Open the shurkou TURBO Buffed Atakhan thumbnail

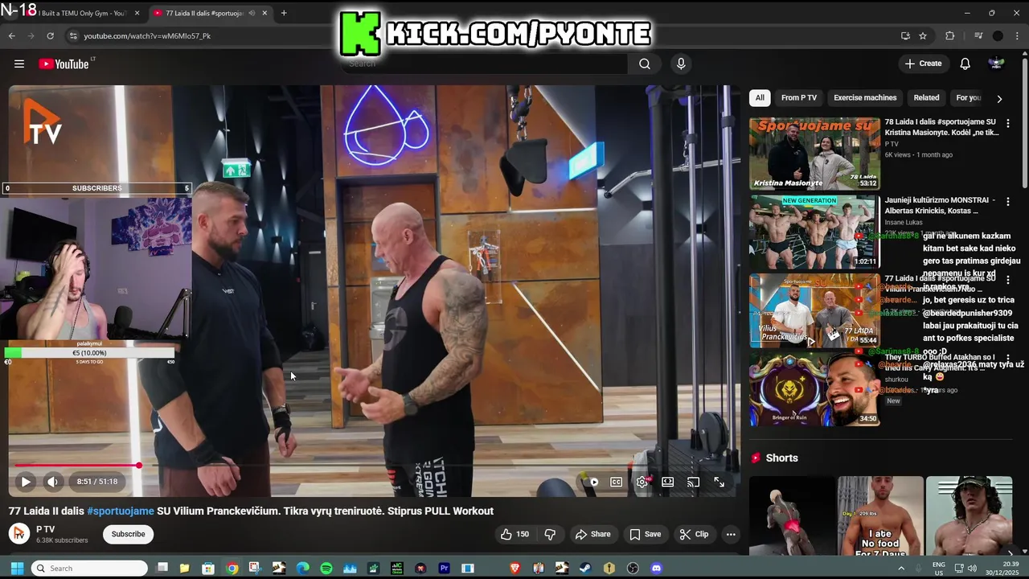[814, 390]
